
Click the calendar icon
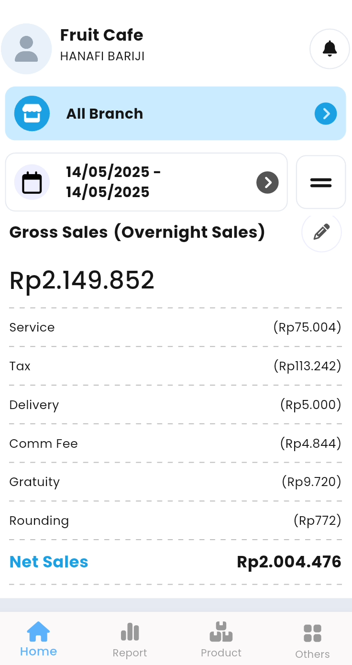pyautogui.click(x=32, y=182)
